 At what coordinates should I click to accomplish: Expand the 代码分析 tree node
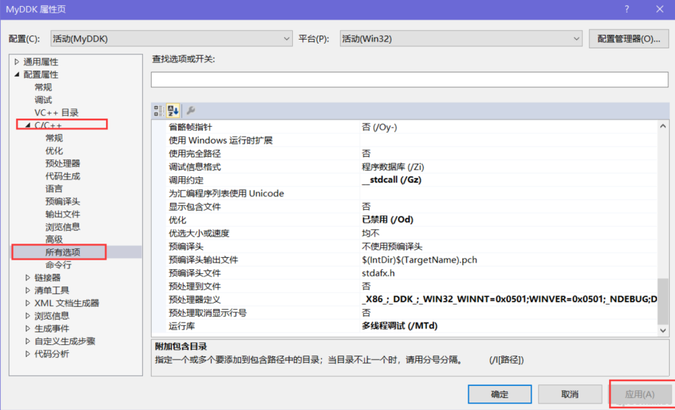coord(28,354)
